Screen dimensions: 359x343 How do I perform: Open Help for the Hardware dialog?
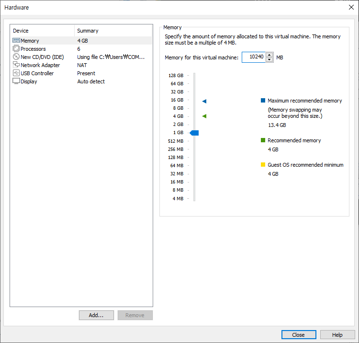(337, 335)
